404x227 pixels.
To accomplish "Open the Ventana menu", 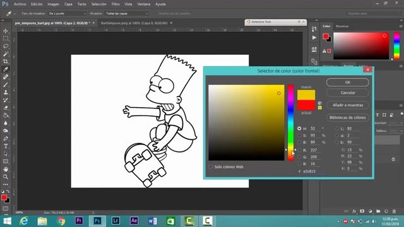I will pos(144,4).
